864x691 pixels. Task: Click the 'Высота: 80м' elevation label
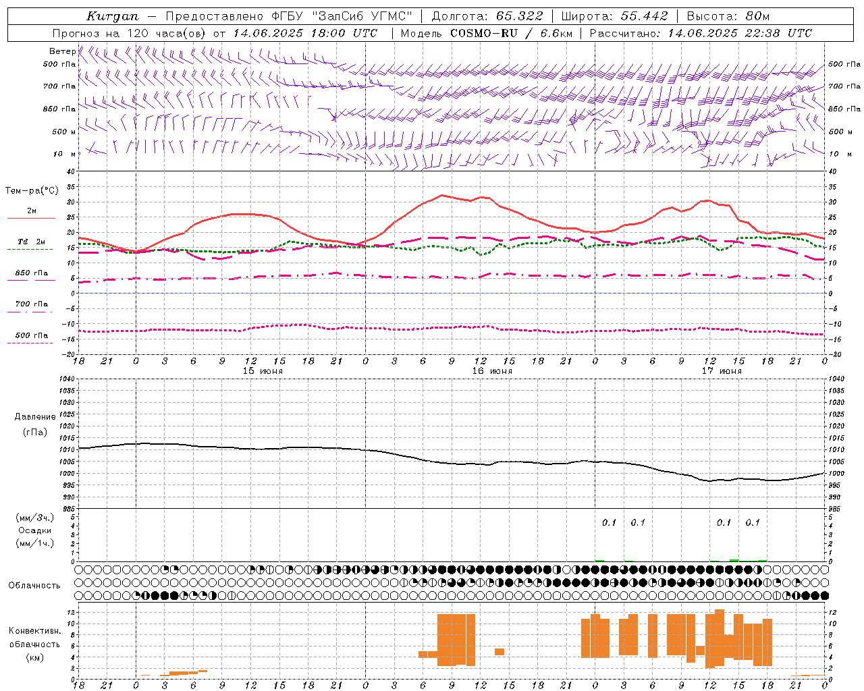pos(728,16)
